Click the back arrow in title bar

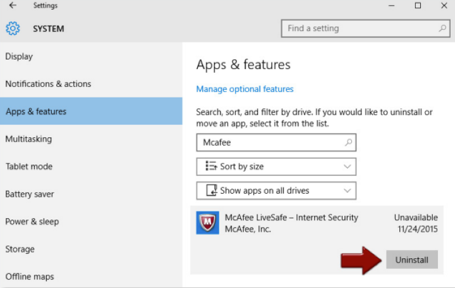(13, 6)
